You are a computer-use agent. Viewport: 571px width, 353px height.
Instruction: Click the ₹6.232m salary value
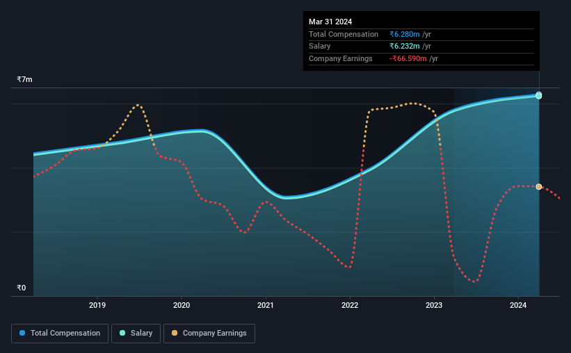coord(404,47)
